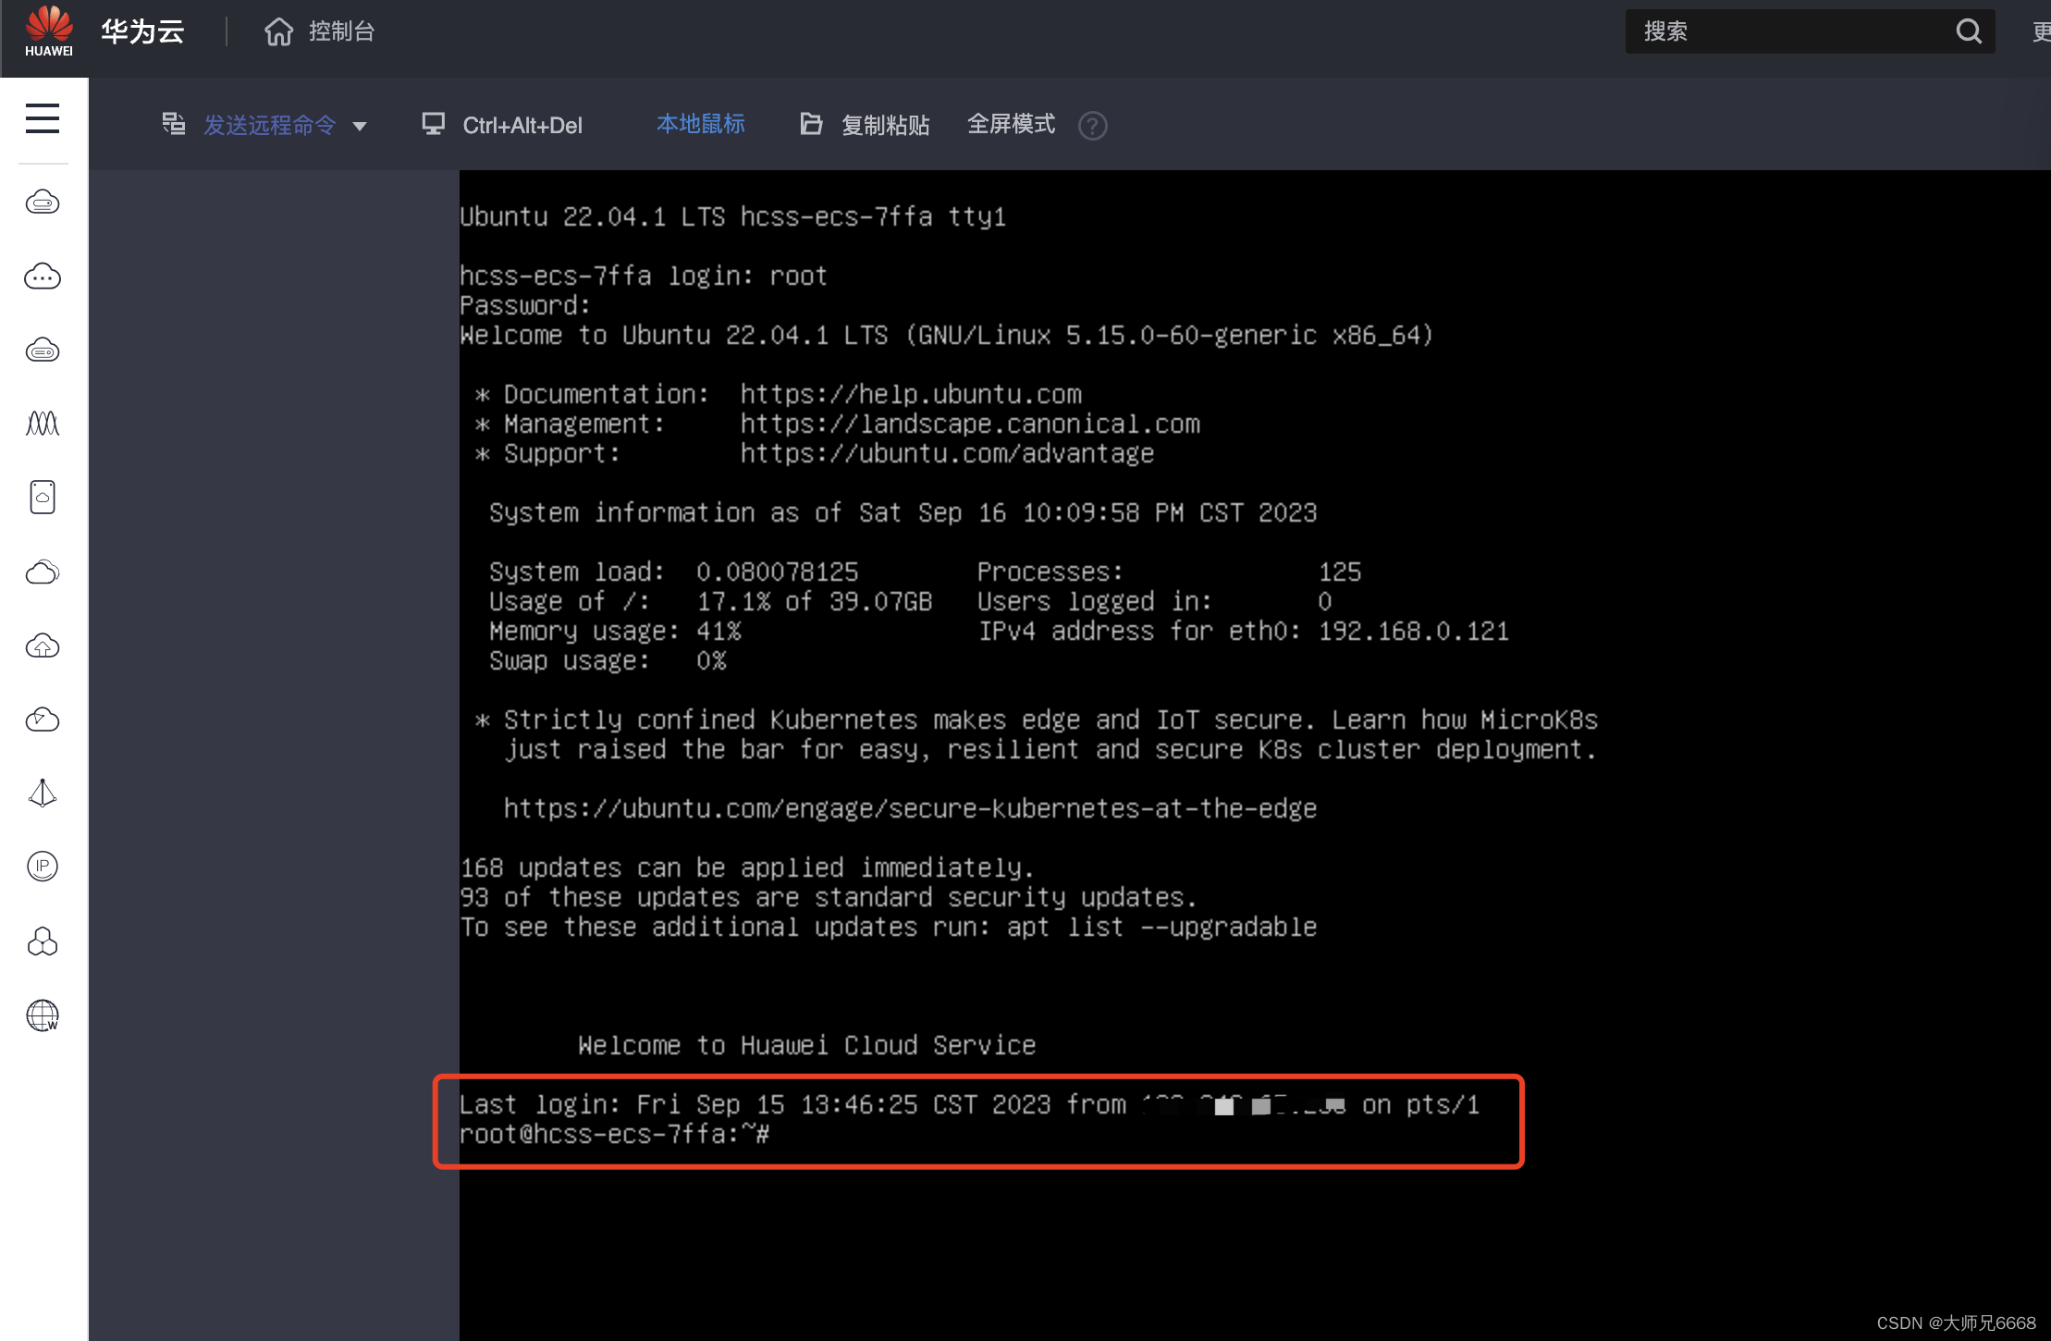The height and width of the screenshot is (1341, 2051).
Task: Open 发送远程命令 menu
Action: (x=270, y=125)
